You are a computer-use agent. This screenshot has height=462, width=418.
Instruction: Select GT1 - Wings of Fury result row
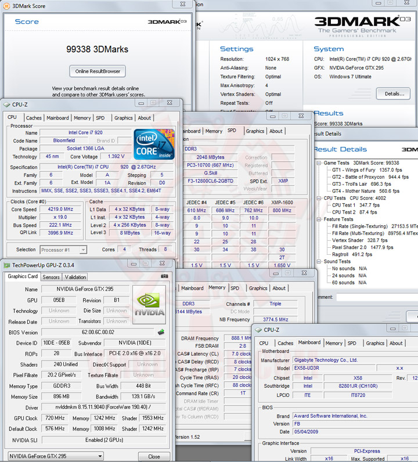pyautogui.click(x=367, y=170)
